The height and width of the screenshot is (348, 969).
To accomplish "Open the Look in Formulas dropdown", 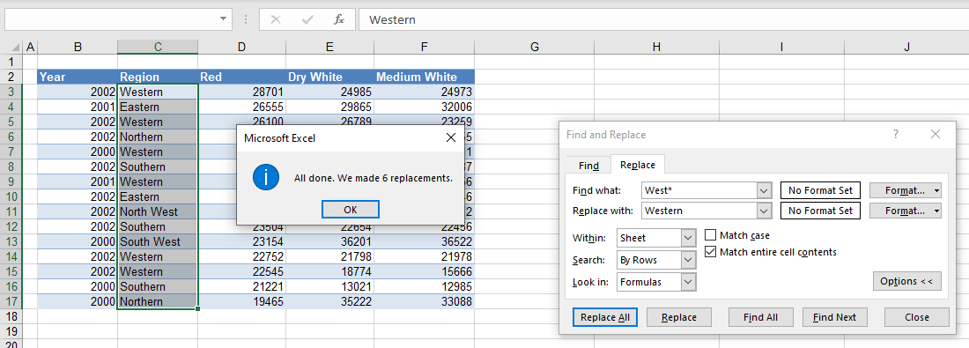I will pyautogui.click(x=689, y=282).
